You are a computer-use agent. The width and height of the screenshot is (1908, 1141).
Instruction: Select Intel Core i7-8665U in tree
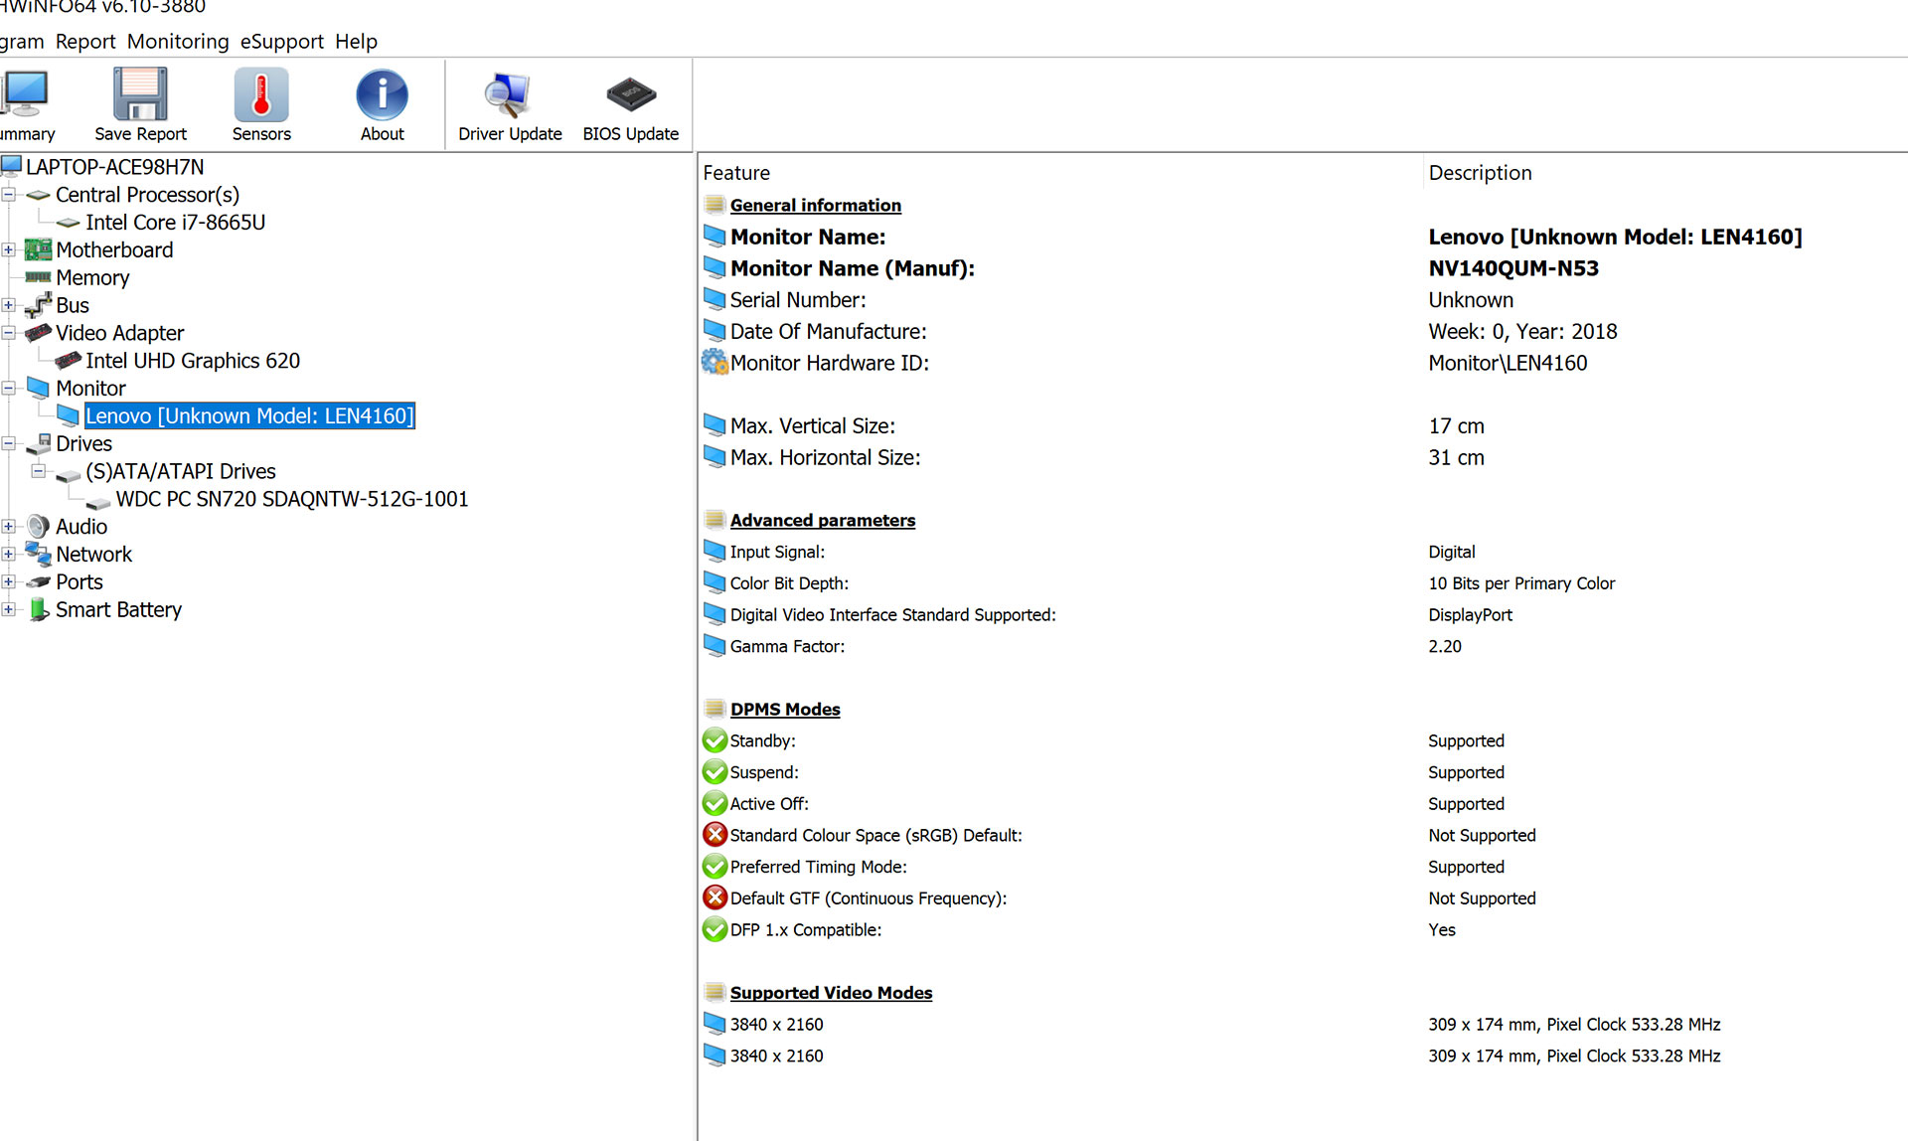coord(175,222)
